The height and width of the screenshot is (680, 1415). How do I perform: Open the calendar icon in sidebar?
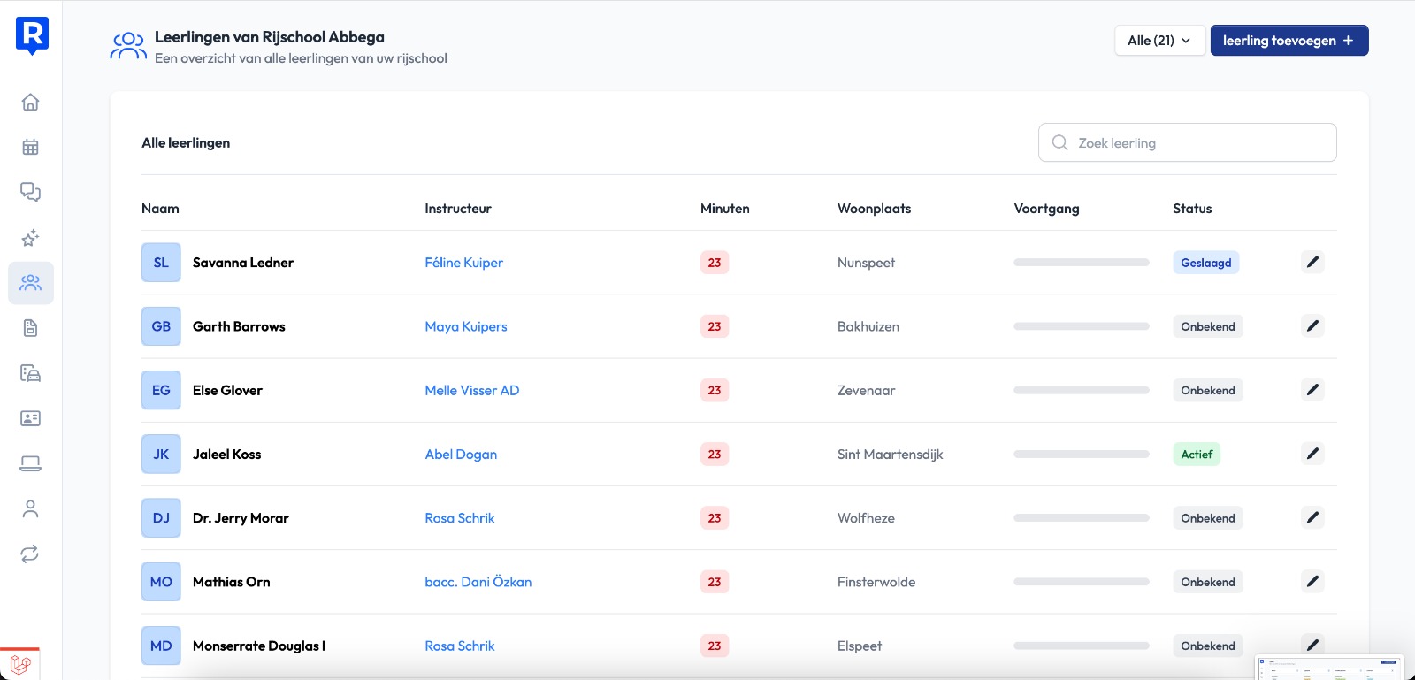coord(30,147)
